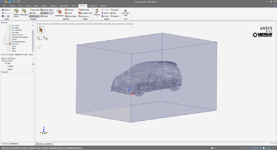This screenshot has height=150, width=277.
Task: Click the Midsurface tool
Action: coord(24,12)
